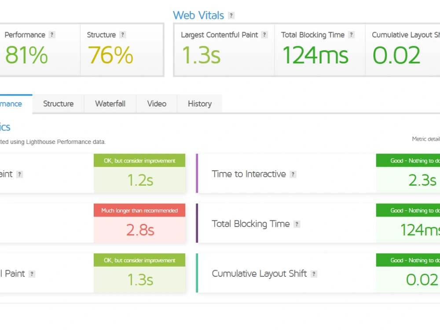Viewport: 440px width, 330px height.
Task: Click help icon beside the 1.3s Paint metric
Action: pos(32,274)
